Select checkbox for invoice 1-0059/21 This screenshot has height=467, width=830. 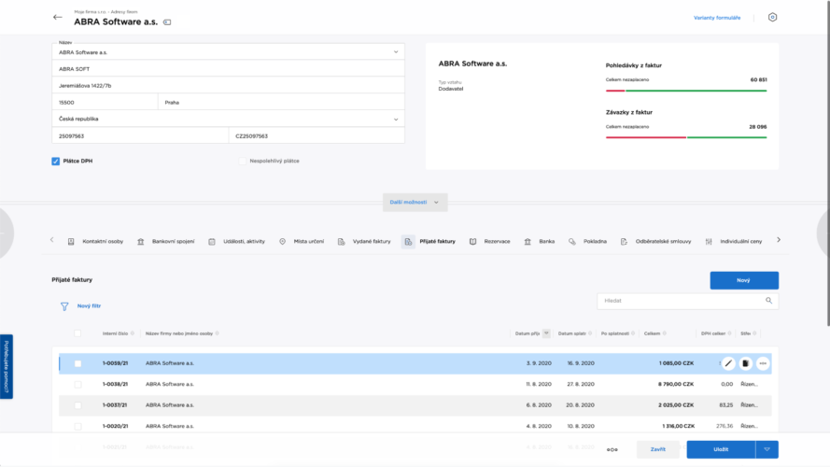point(77,363)
